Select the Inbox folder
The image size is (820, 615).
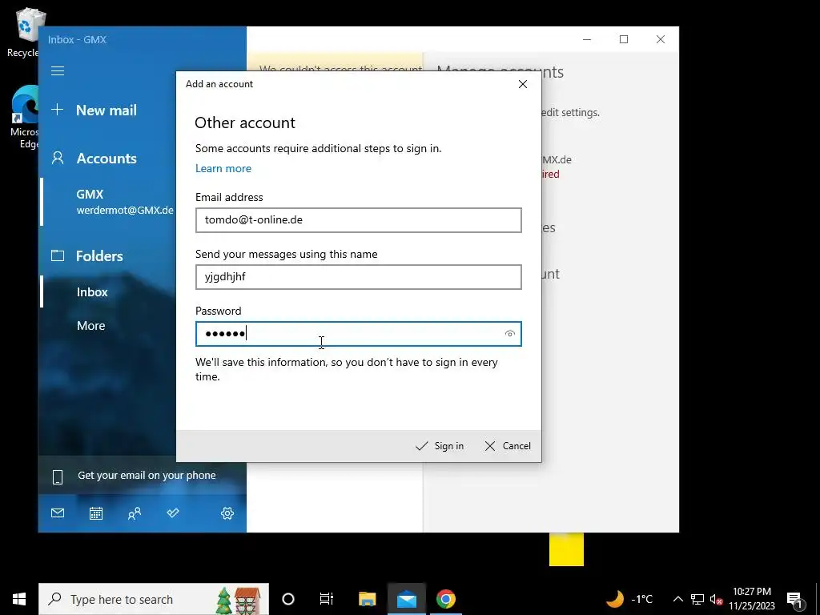click(92, 291)
